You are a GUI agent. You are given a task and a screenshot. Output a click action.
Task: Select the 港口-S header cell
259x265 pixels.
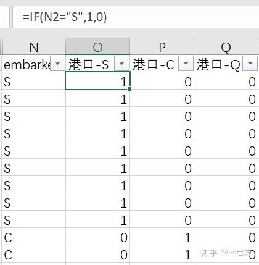coord(97,64)
